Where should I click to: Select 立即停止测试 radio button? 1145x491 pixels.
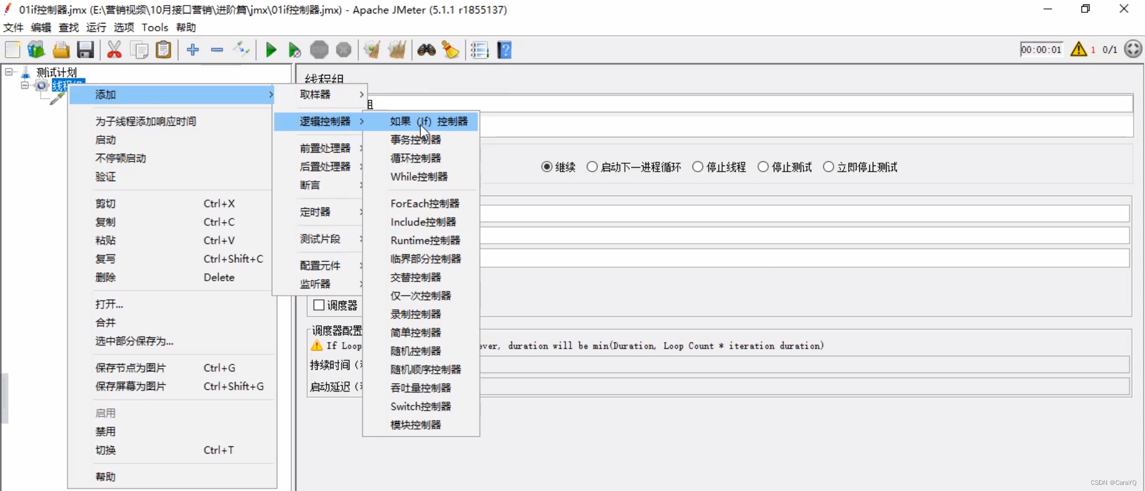pyautogui.click(x=829, y=167)
